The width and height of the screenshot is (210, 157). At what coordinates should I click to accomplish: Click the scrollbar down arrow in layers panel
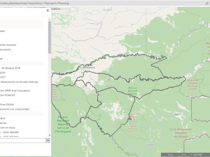click(49, 135)
